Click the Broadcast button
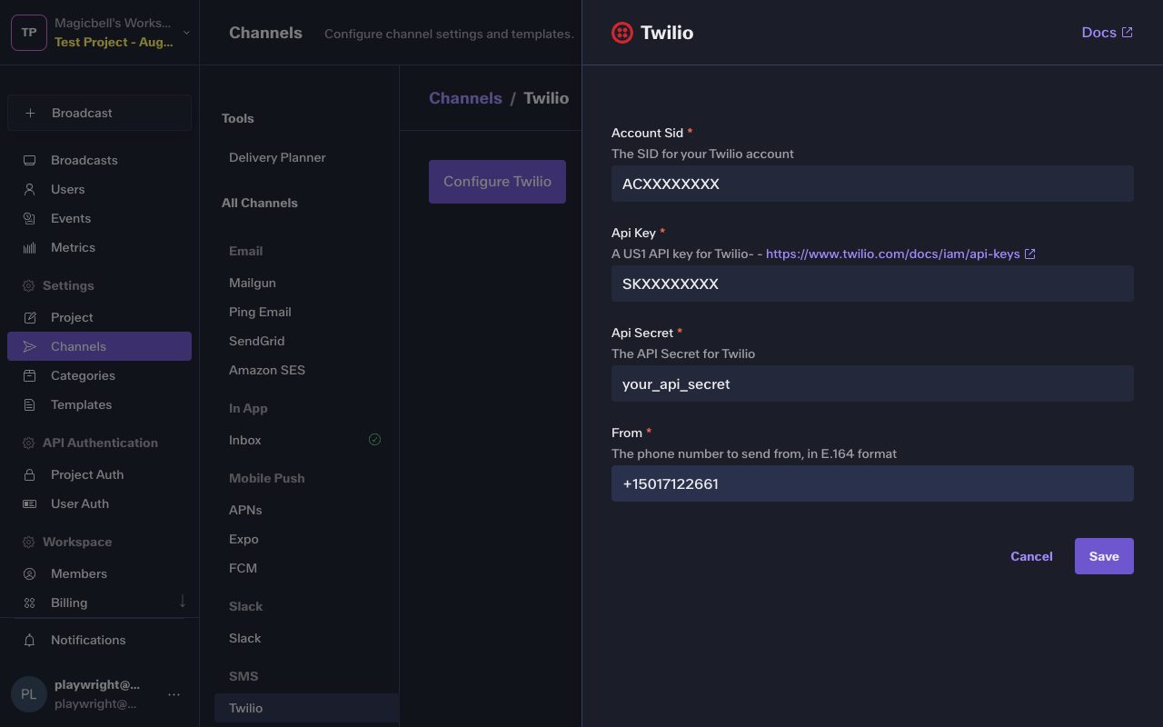Image resolution: width=1163 pixels, height=727 pixels. 99,113
